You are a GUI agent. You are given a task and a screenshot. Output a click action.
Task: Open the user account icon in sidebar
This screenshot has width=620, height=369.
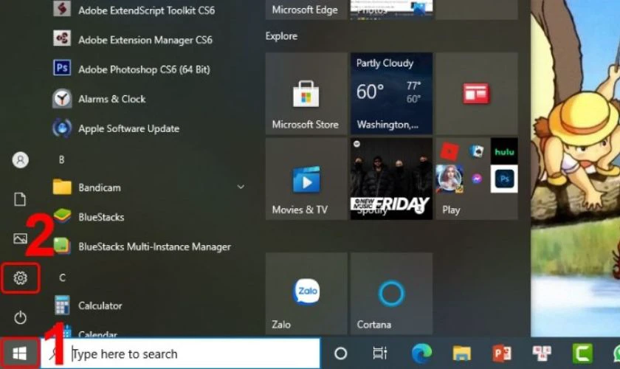point(20,160)
